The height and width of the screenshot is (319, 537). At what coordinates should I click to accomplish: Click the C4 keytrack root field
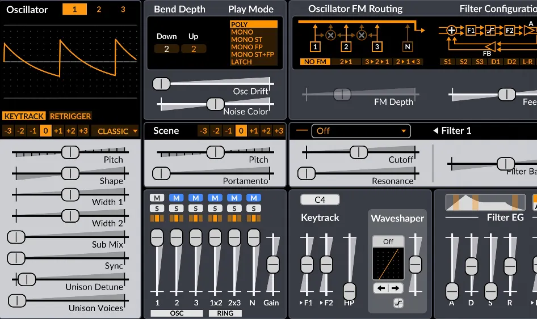320,199
